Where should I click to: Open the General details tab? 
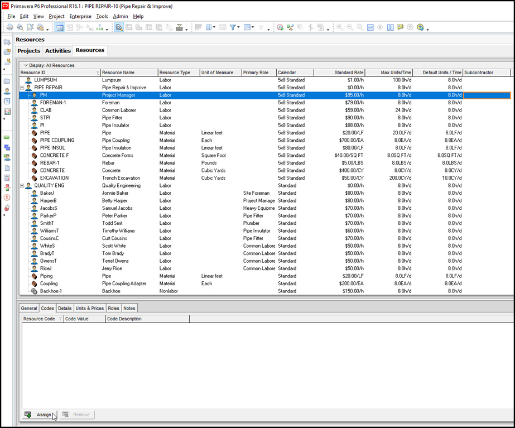29,308
